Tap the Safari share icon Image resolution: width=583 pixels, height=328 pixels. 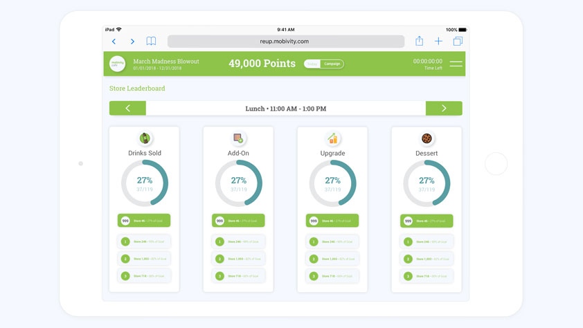[419, 42]
